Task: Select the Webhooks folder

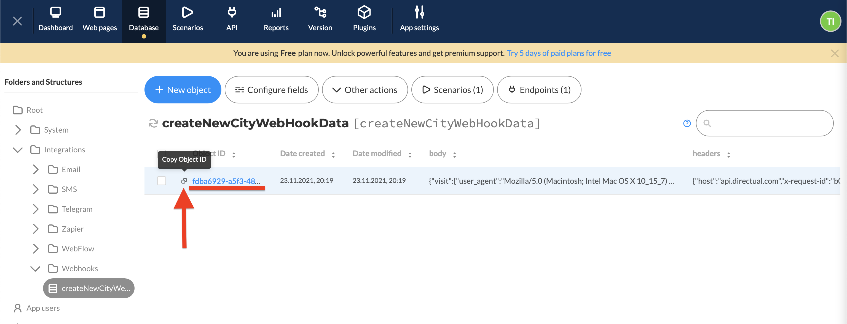Action: [x=73, y=268]
